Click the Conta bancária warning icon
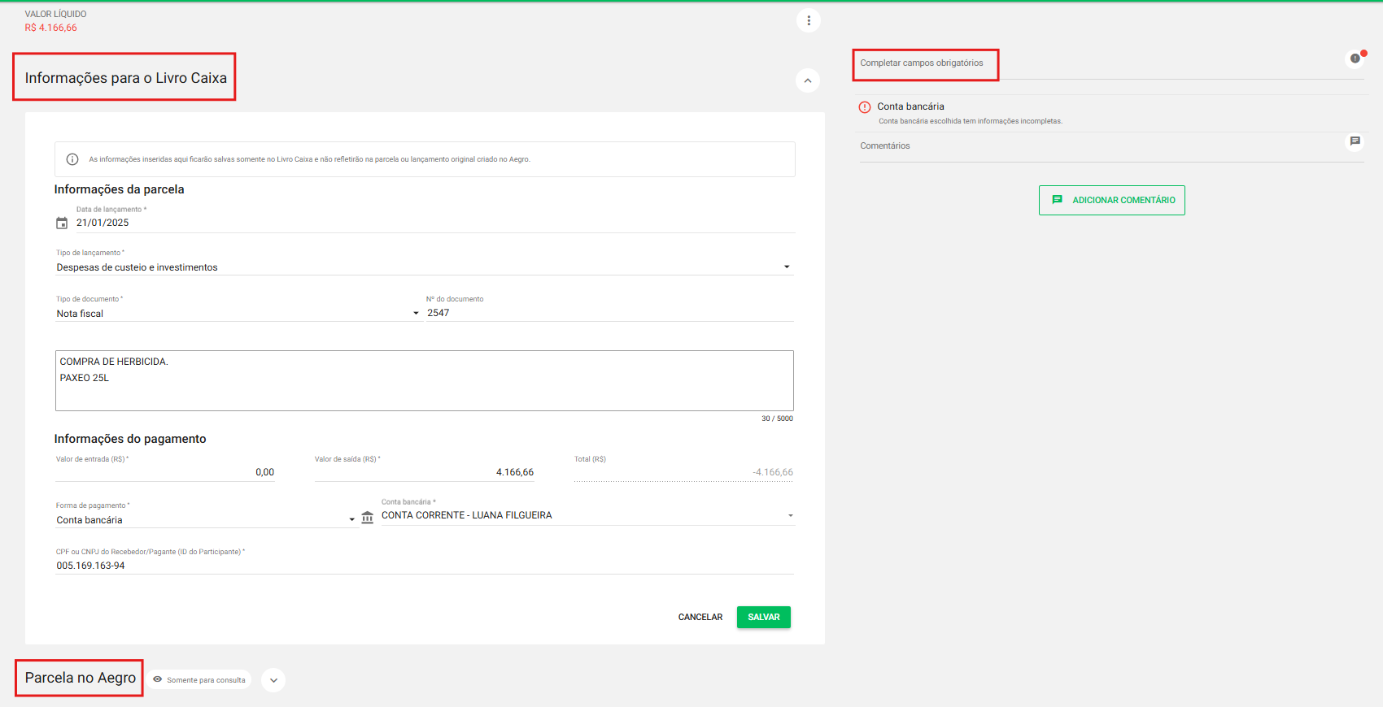 coord(865,107)
